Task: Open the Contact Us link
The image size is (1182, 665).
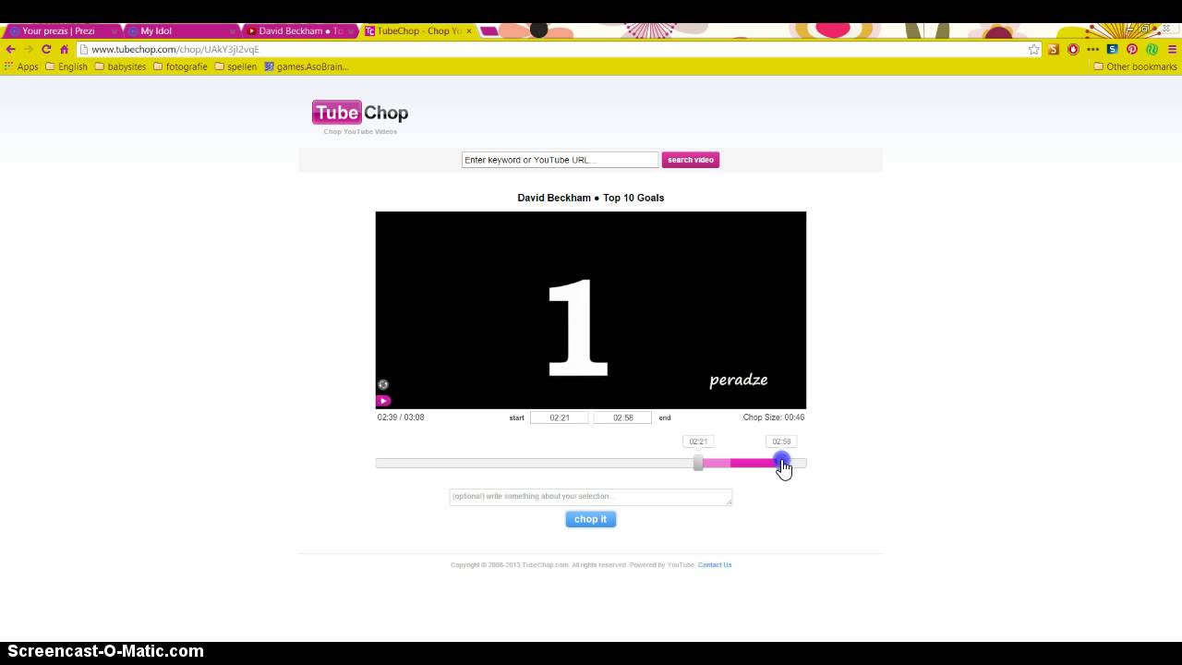Action: click(715, 564)
